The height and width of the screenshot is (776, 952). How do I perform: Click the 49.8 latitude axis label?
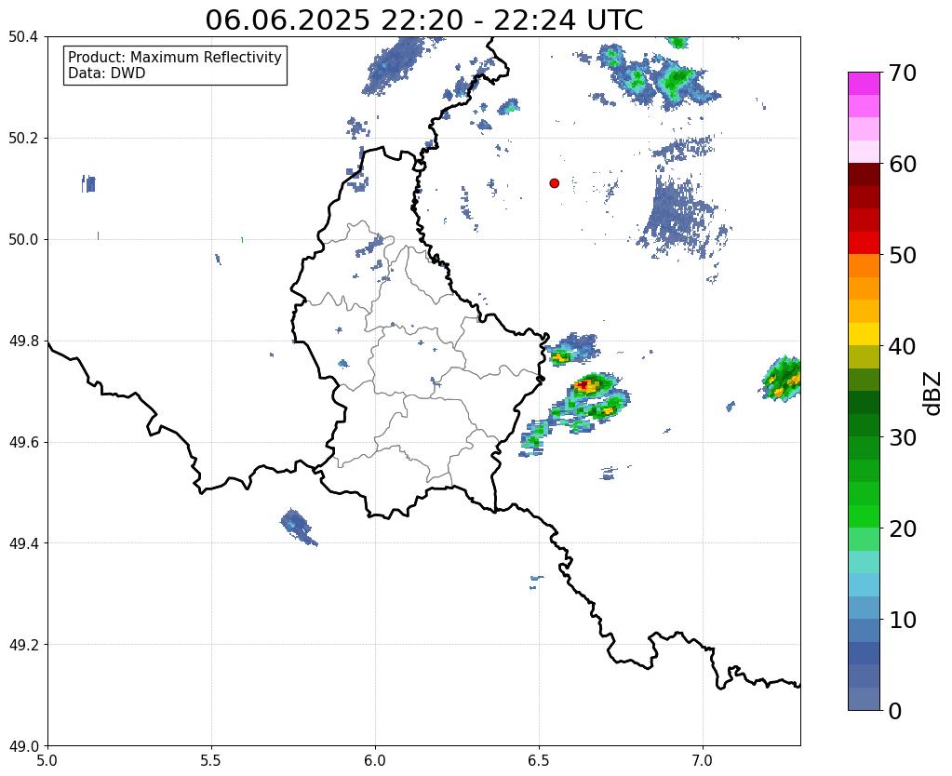coord(23,341)
